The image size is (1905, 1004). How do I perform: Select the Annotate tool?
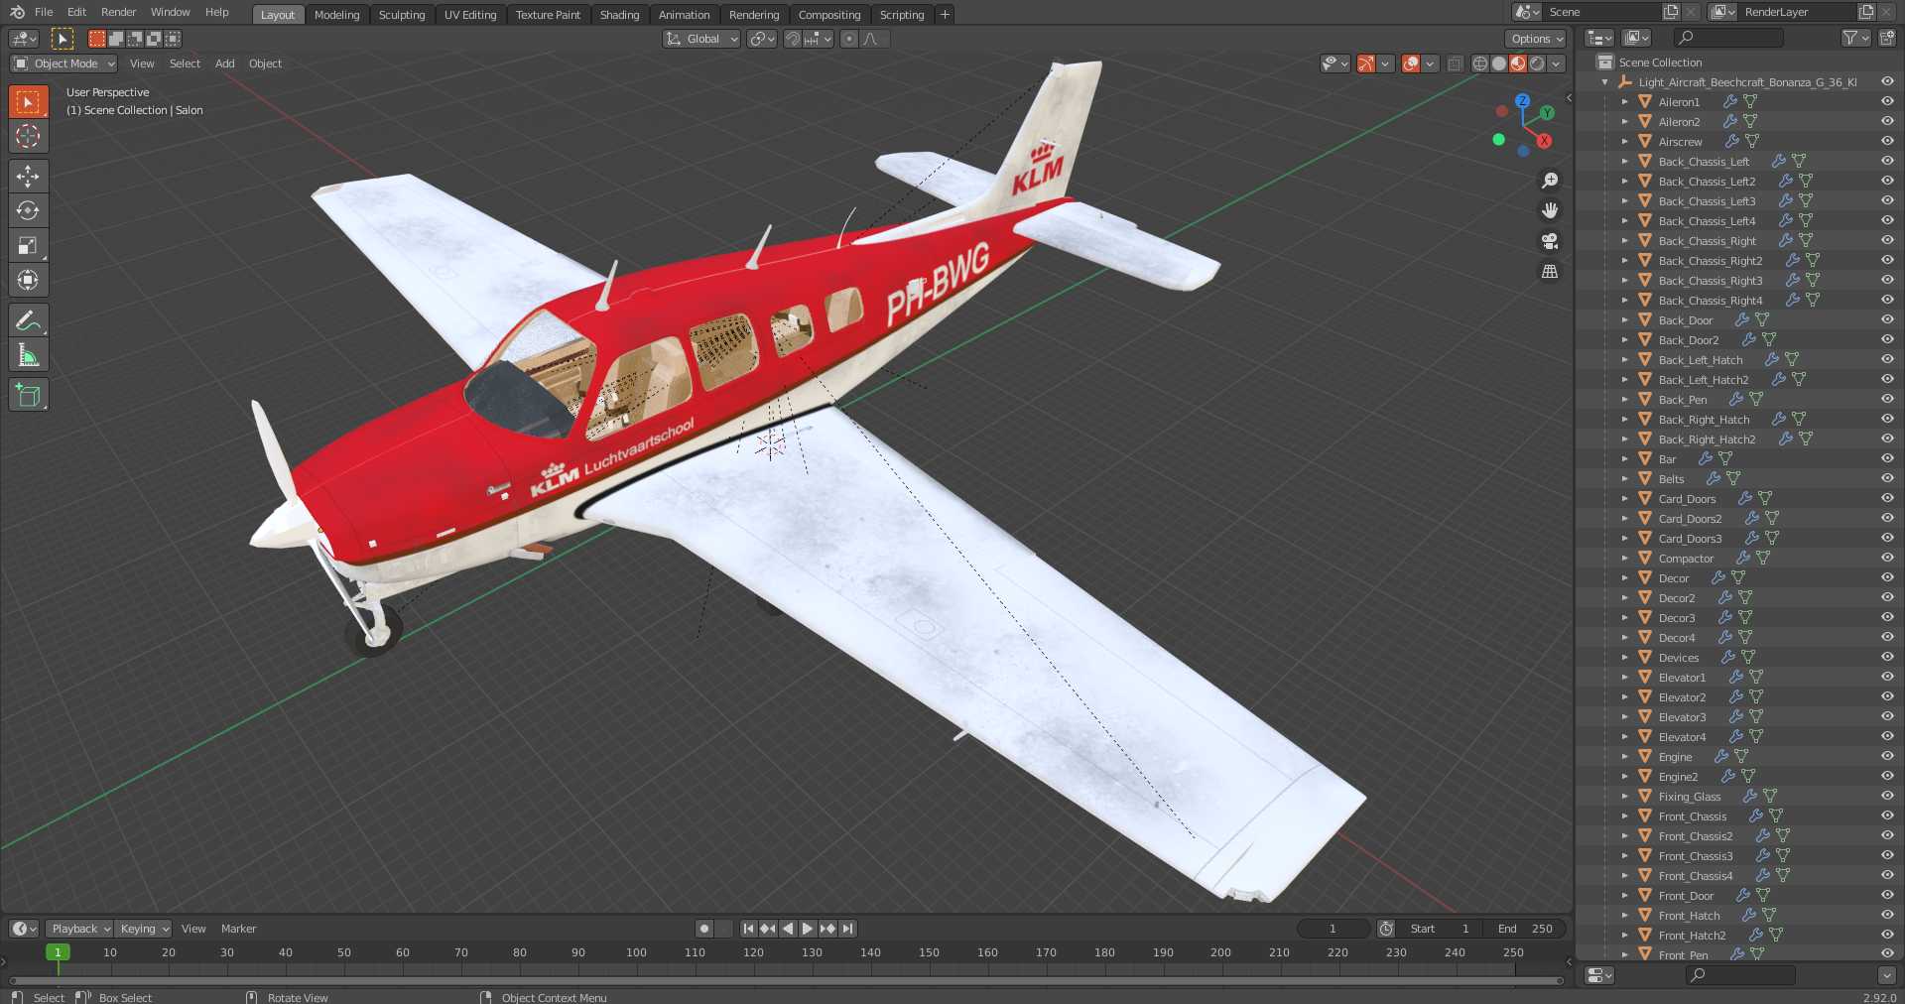click(x=28, y=320)
